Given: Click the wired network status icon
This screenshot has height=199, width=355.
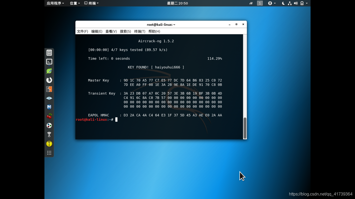Looking at the screenshot, I should pos(290,3).
